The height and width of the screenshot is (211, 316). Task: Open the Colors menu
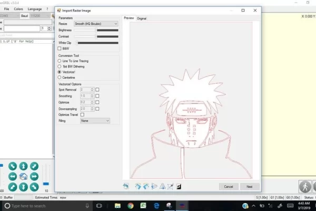(x=18, y=9)
